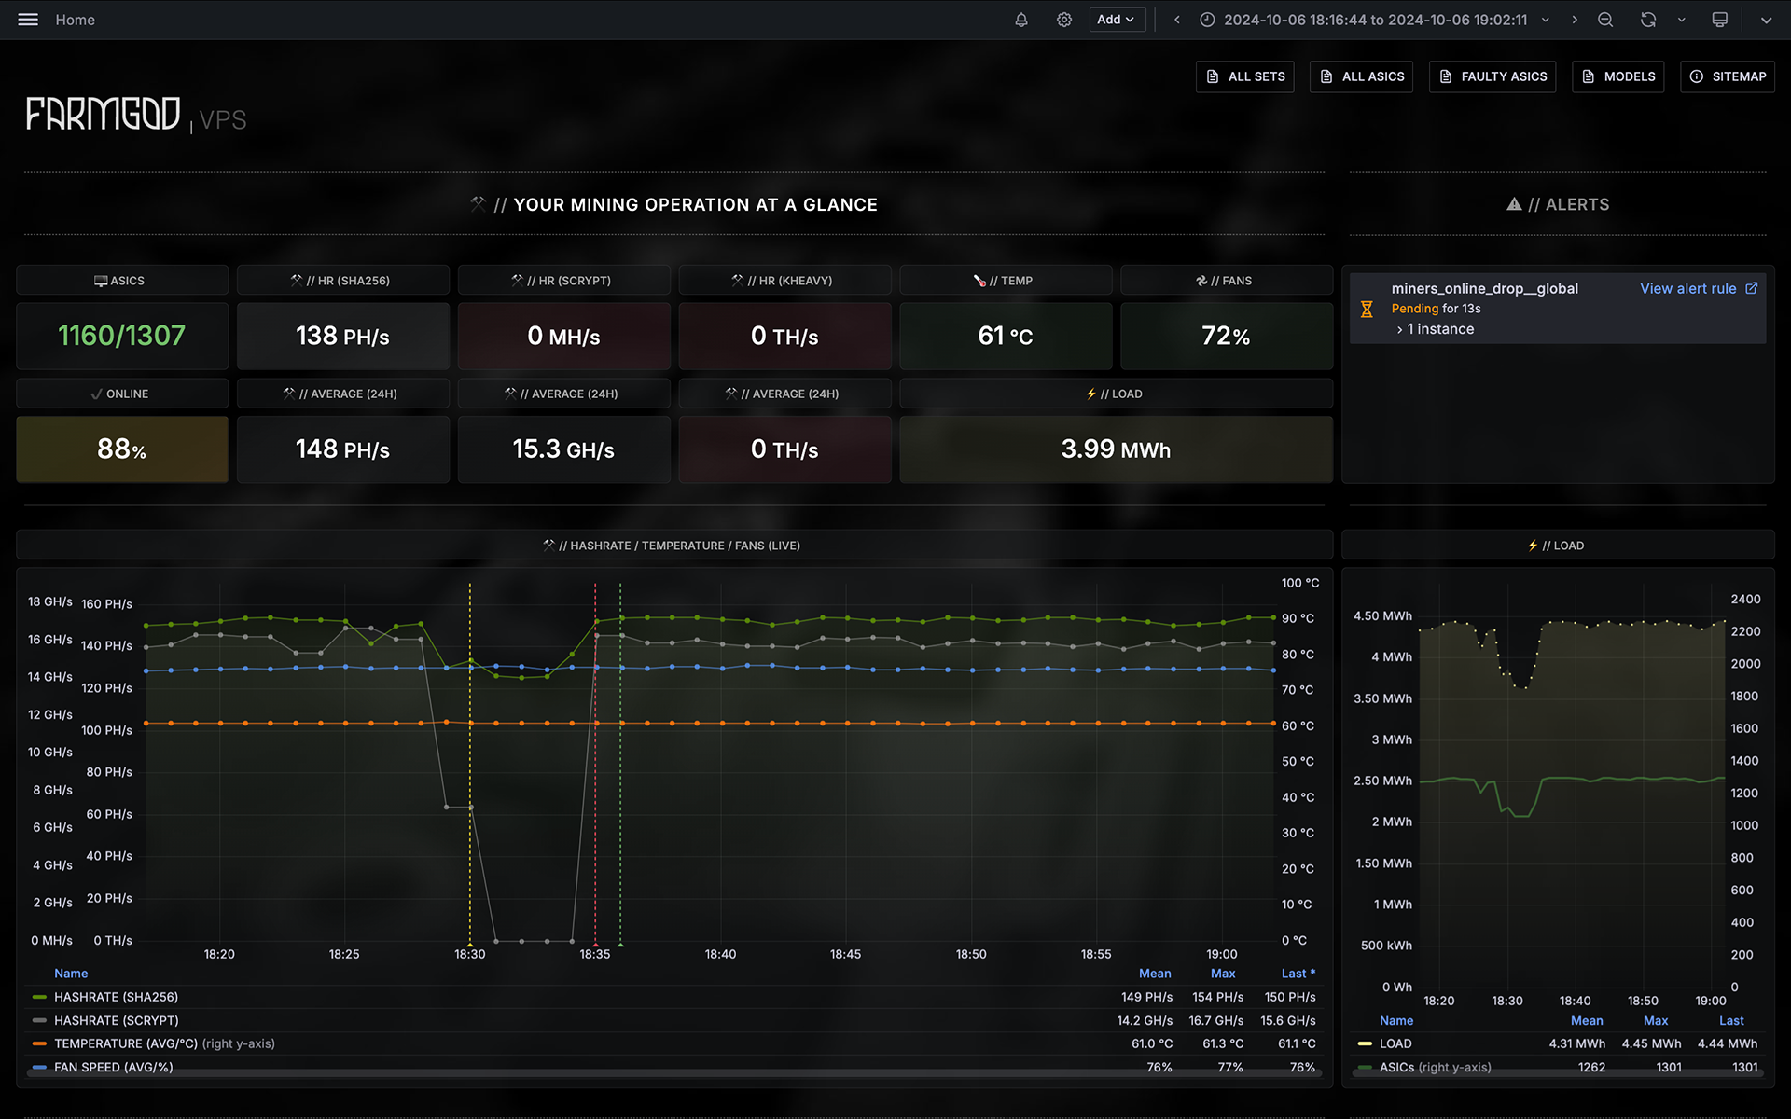The width and height of the screenshot is (1791, 1119).
Task: Open FAULTY ASICS page
Action: [x=1492, y=76]
